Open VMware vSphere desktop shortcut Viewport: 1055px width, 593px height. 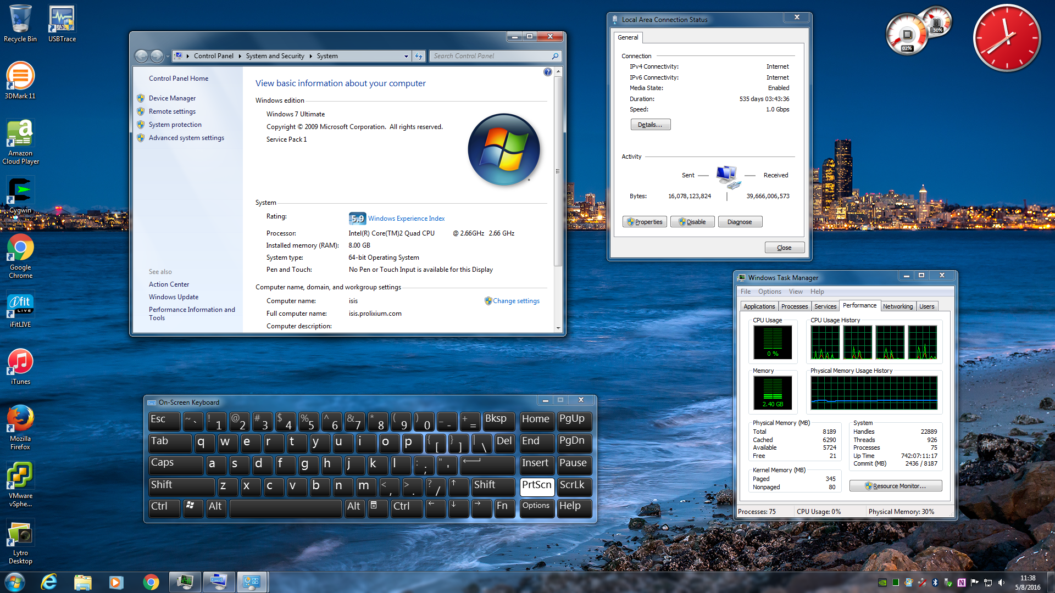(x=20, y=484)
